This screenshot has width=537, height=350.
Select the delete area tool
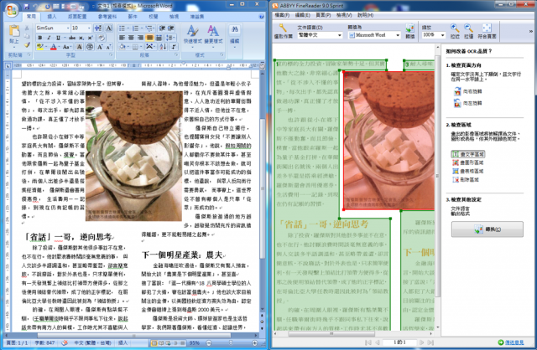[466, 179]
